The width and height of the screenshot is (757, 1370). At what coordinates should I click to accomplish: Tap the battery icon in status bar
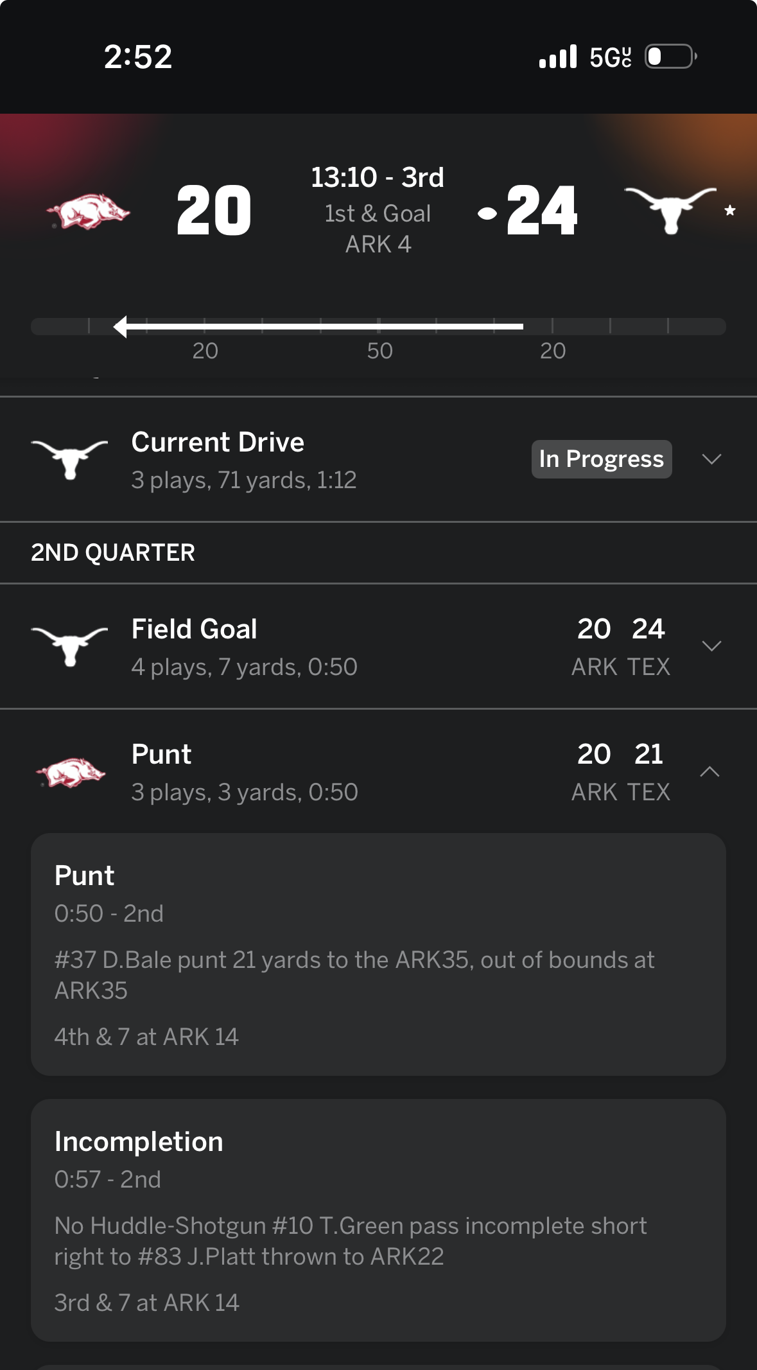[x=670, y=57]
